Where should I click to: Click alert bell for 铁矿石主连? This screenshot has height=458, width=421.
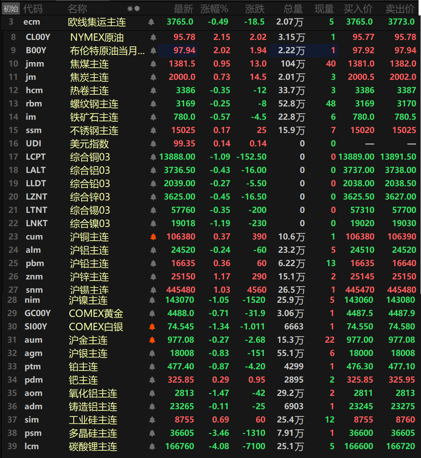(x=153, y=117)
